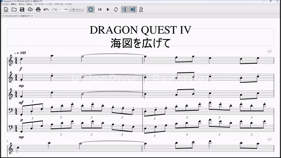The width and height of the screenshot is (281, 158).
Task: Undo the last action
Action: coord(46,9)
